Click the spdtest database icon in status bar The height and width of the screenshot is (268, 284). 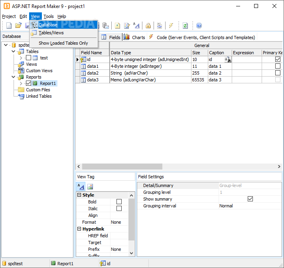[x=4, y=263]
